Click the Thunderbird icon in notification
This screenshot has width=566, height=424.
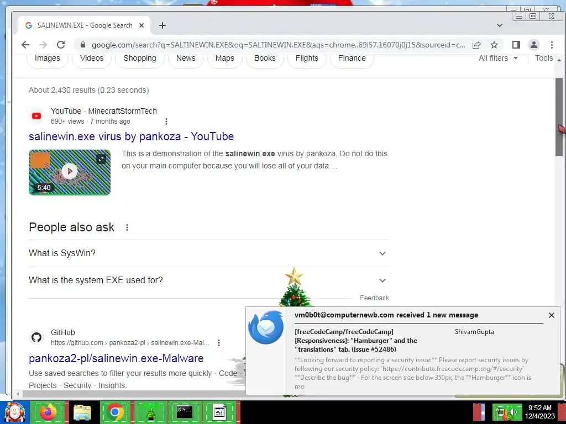pos(266,328)
